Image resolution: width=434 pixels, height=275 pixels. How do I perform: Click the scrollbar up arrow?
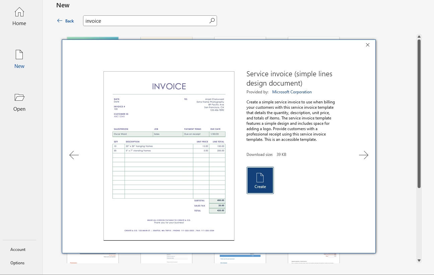(x=419, y=37)
